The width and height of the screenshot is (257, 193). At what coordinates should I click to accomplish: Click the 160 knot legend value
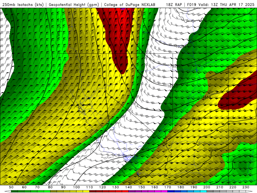point(155,187)
